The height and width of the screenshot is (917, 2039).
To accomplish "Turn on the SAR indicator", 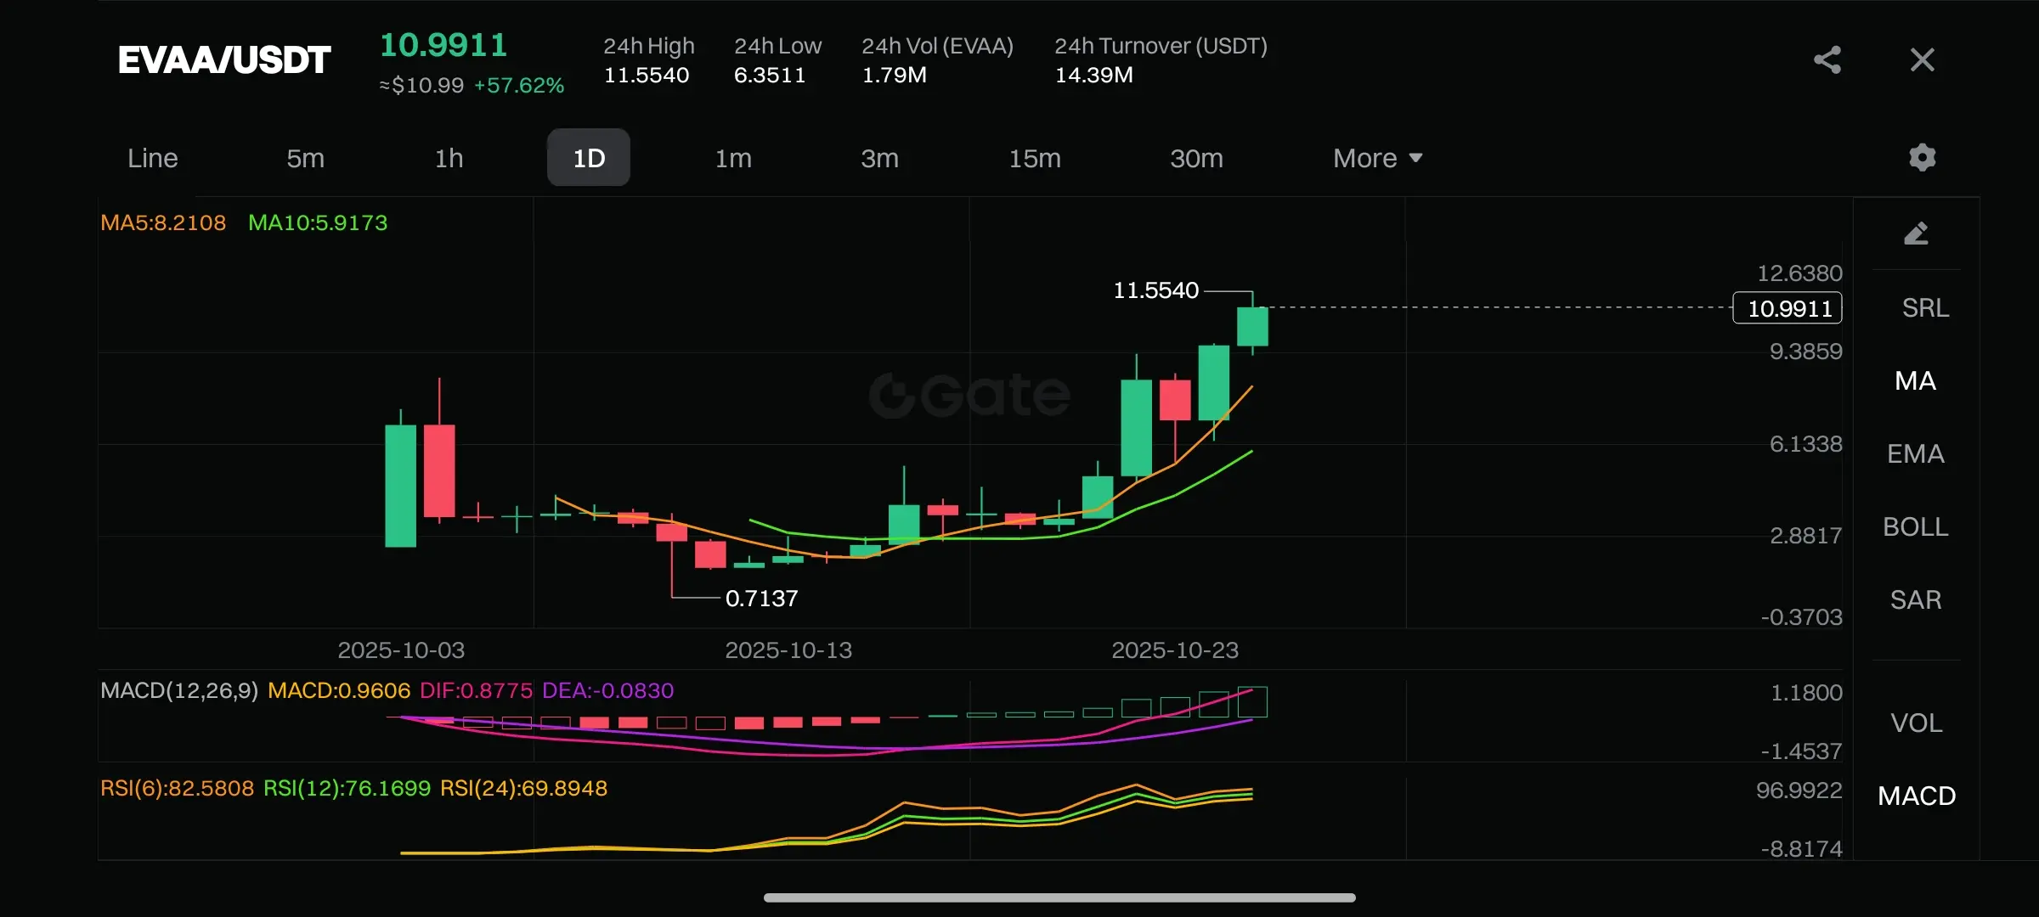I will pyautogui.click(x=1915, y=599).
